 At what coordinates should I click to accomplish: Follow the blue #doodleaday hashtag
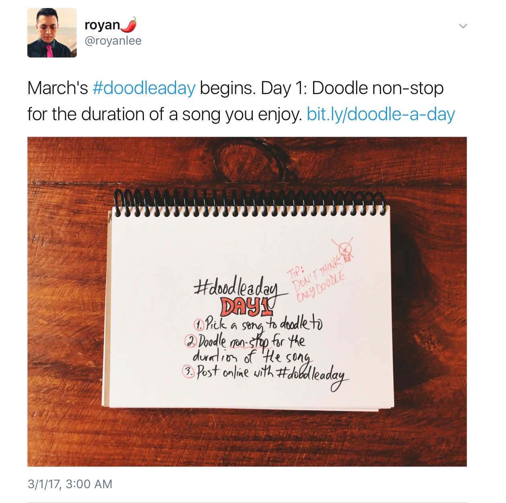144,88
